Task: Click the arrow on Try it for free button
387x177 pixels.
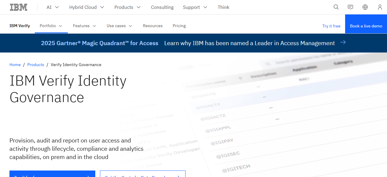Action: point(88,176)
